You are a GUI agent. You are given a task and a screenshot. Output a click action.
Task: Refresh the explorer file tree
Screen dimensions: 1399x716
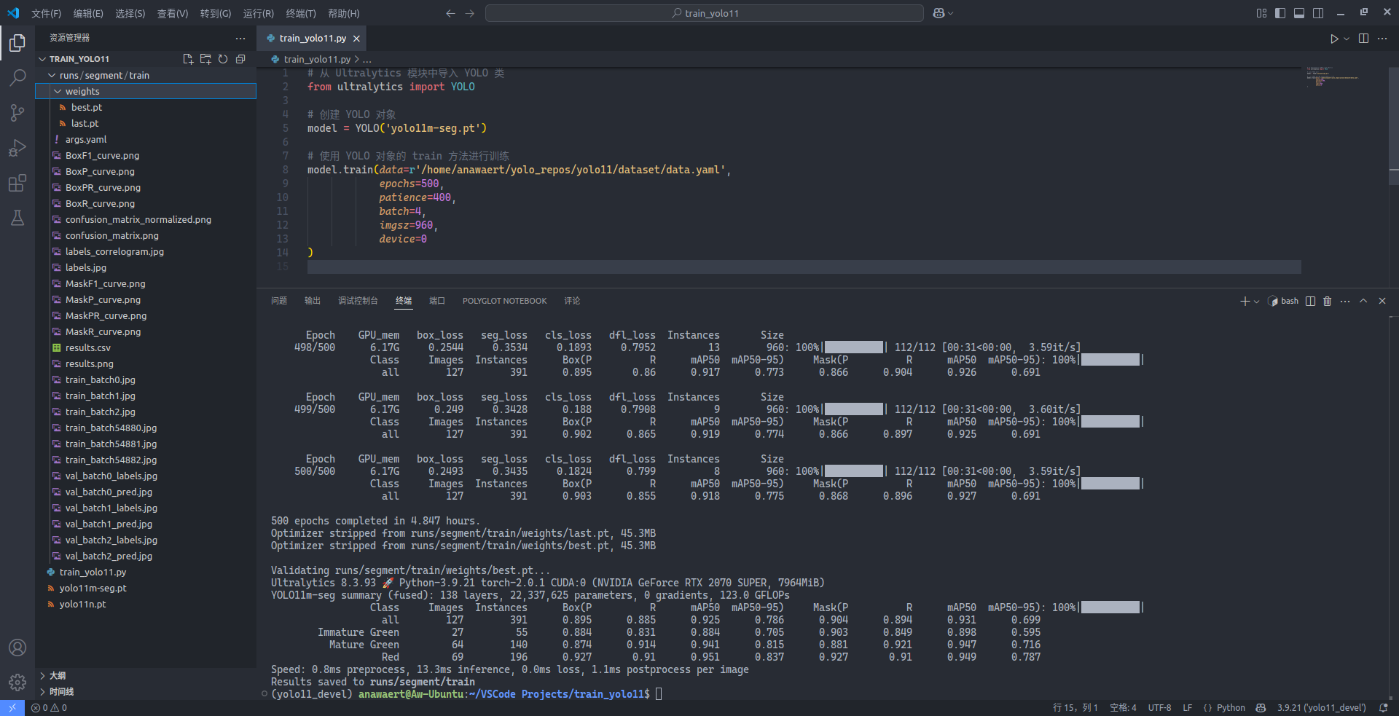pyautogui.click(x=223, y=59)
